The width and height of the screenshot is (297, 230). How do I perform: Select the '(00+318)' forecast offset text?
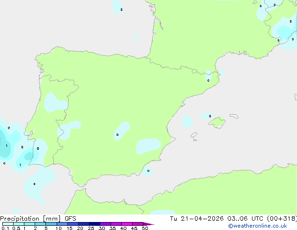(x=282, y=219)
